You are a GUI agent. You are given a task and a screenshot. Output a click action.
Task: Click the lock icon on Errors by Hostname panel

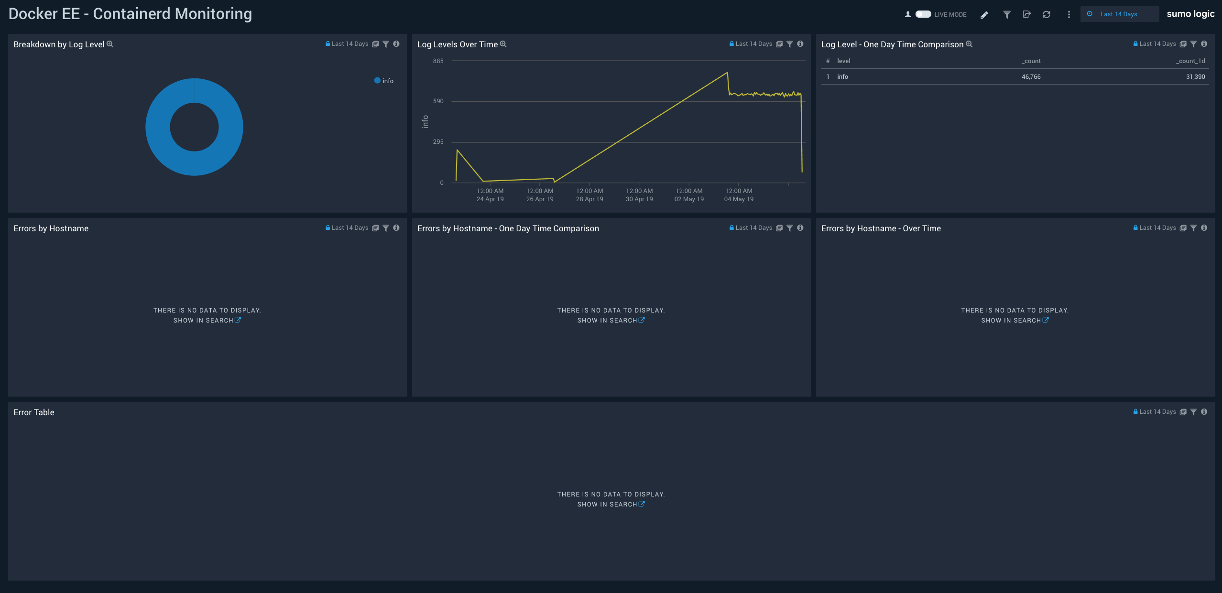click(328, 227)
